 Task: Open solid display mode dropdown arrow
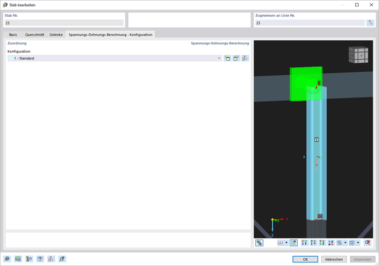click(346, 243)
